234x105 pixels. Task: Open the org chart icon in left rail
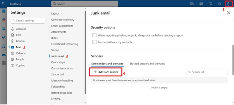pyautogui.click(x=4, y=46)
